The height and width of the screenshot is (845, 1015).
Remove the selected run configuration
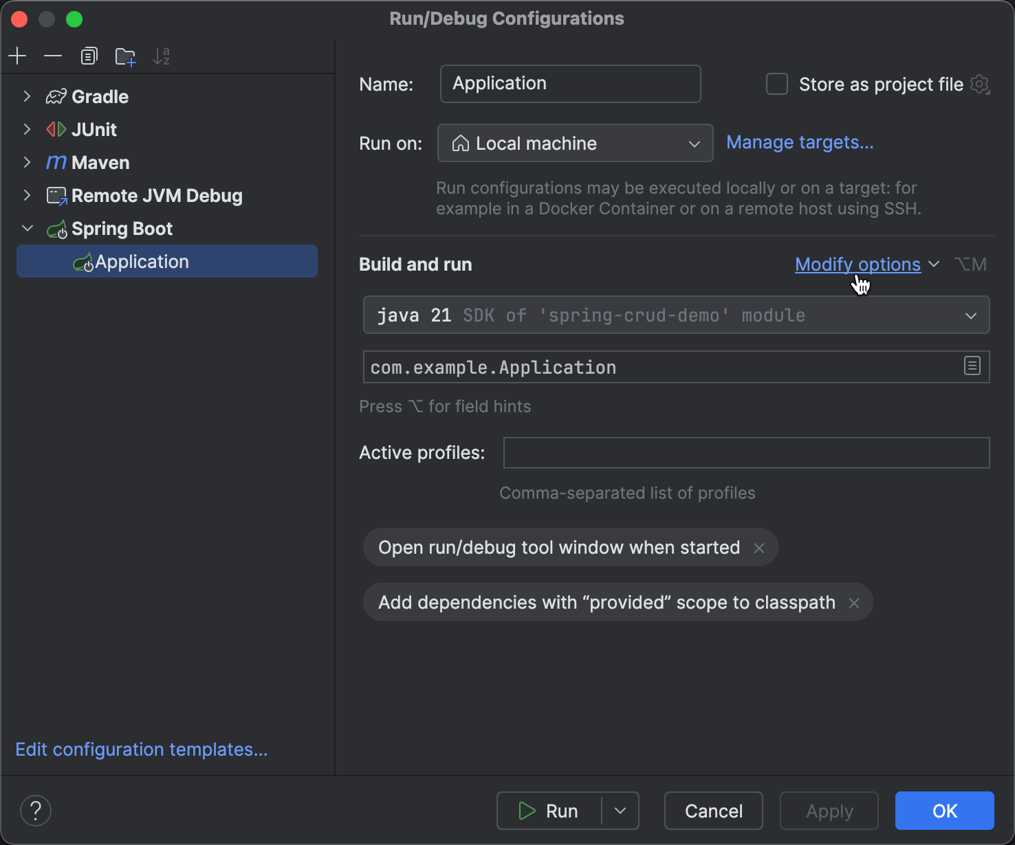tap(53, 56)
